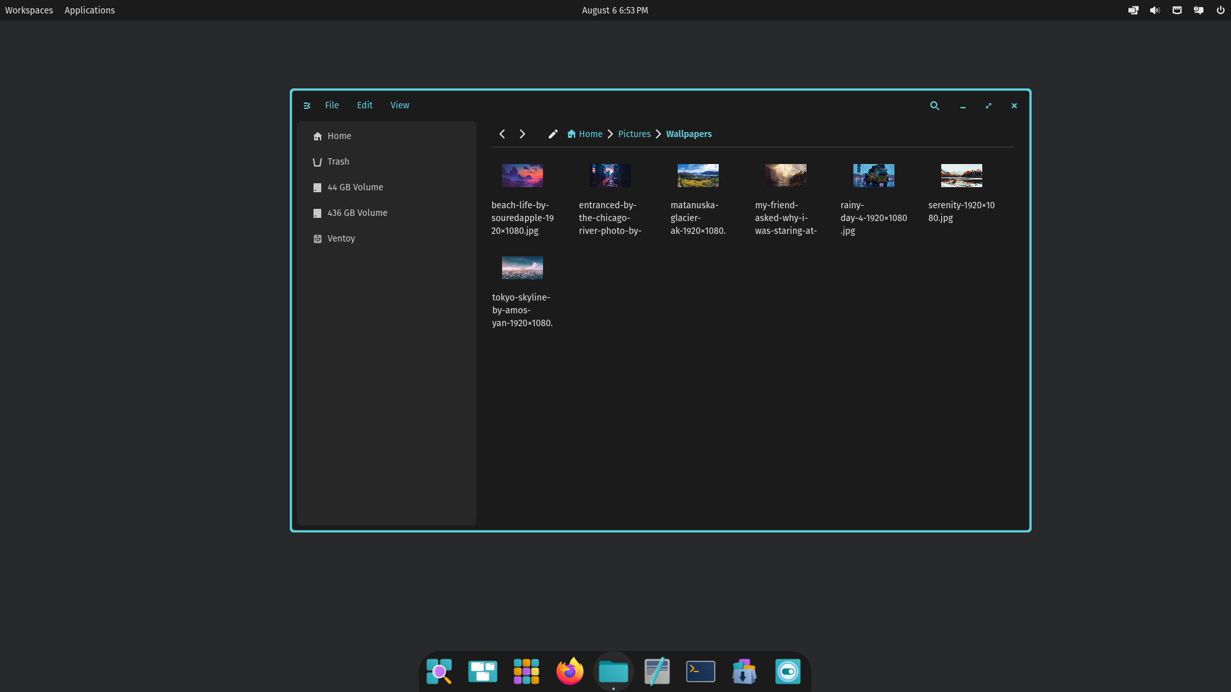Select Wallpapers breadcrumb segment
This screenshot has width=1231, height=692.
tap(689, 134)
